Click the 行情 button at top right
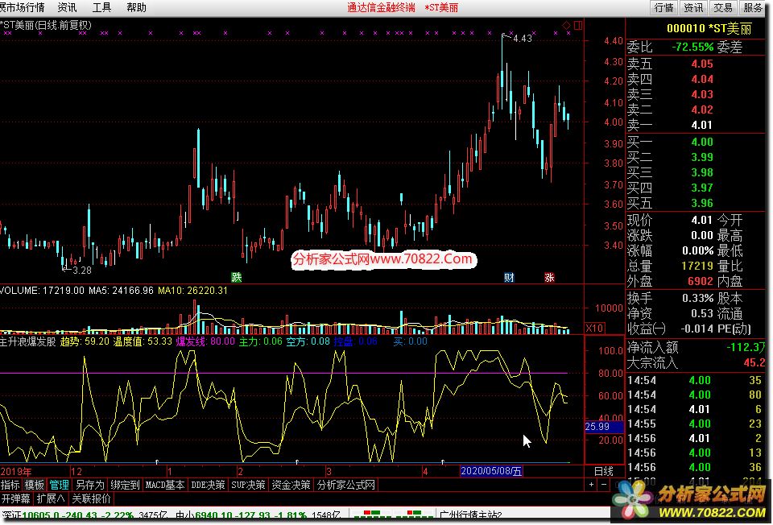The height and width of the screenshot is (525, 773). point(663,7)
